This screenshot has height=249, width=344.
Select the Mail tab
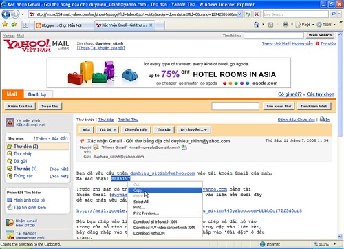tap(12, 94)
